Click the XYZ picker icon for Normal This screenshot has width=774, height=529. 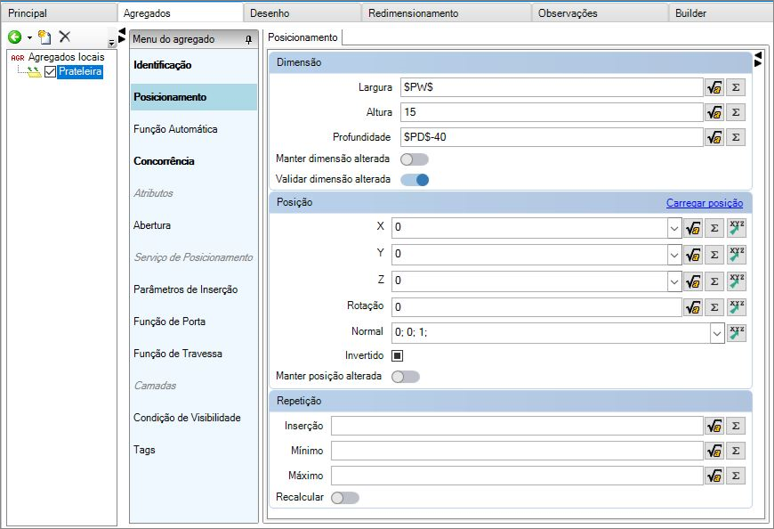tap(737, 333)
